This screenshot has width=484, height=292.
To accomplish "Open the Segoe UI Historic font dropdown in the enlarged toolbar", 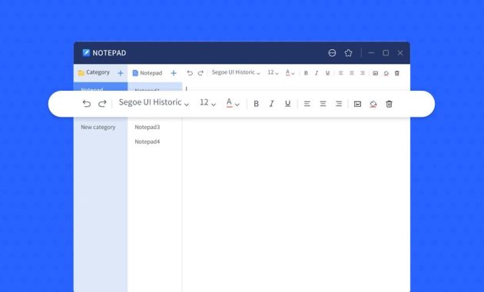I will pos(154,102).
